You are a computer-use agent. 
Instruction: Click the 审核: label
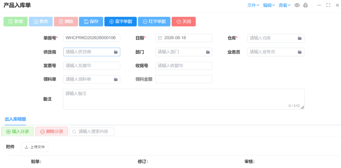pyautogui.click(x=249, y=162)
